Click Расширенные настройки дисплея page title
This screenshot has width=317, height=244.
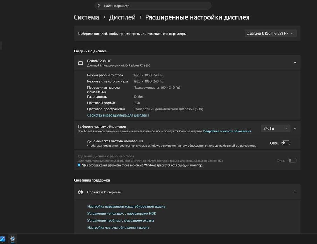[x=197, y=17]
